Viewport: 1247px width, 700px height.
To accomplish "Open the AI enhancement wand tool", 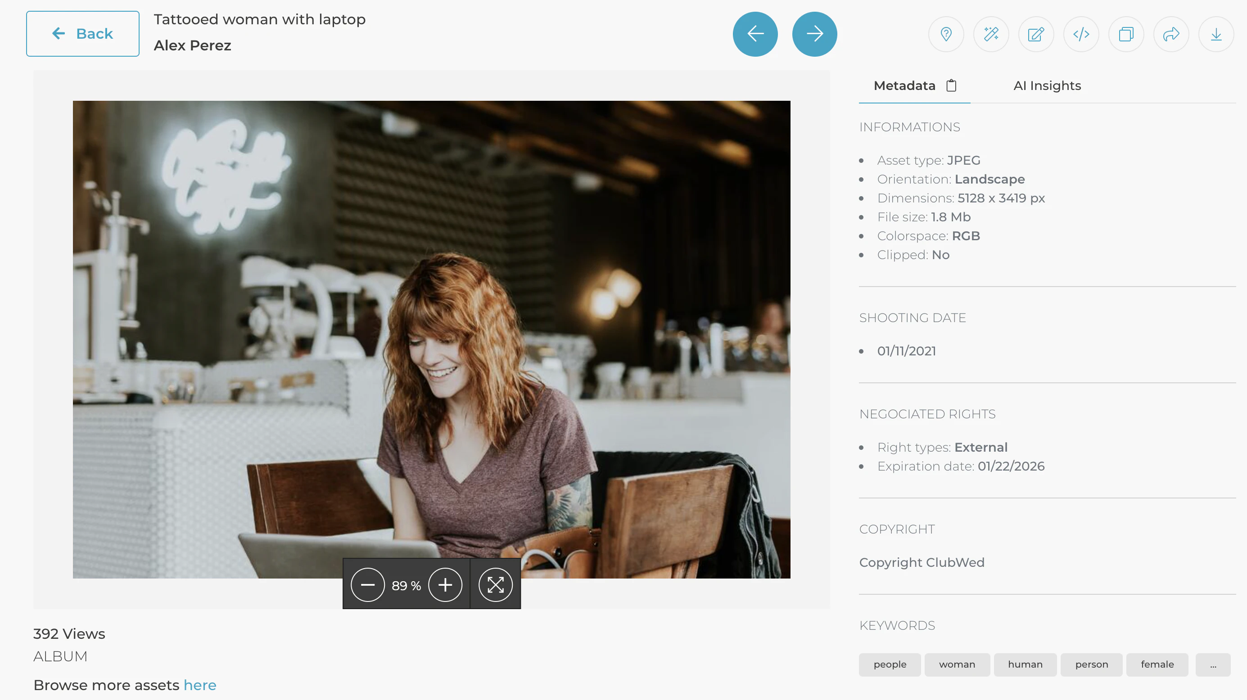I will (x=991, y=34).
